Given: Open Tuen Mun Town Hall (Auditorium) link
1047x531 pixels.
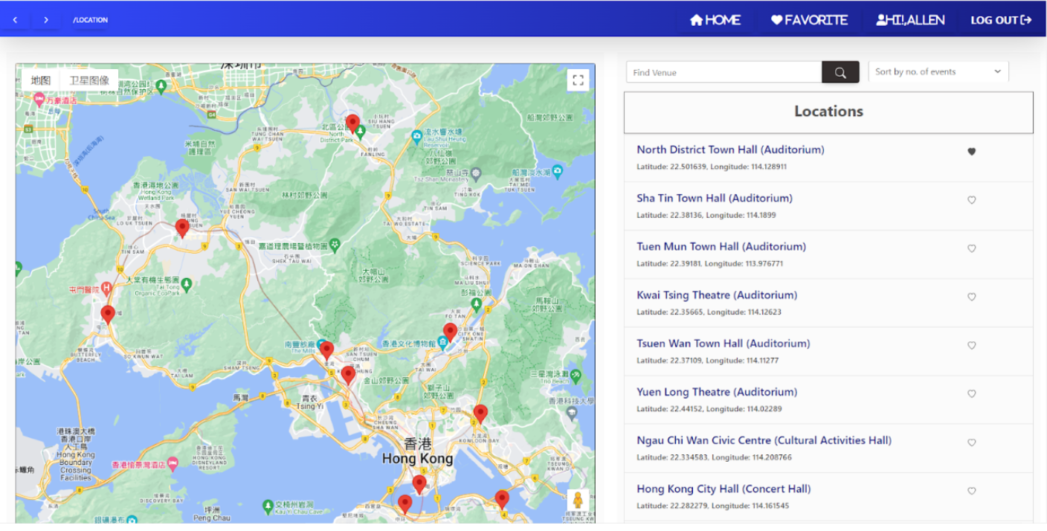Looking at the screenshot, I should coord(721,246).
